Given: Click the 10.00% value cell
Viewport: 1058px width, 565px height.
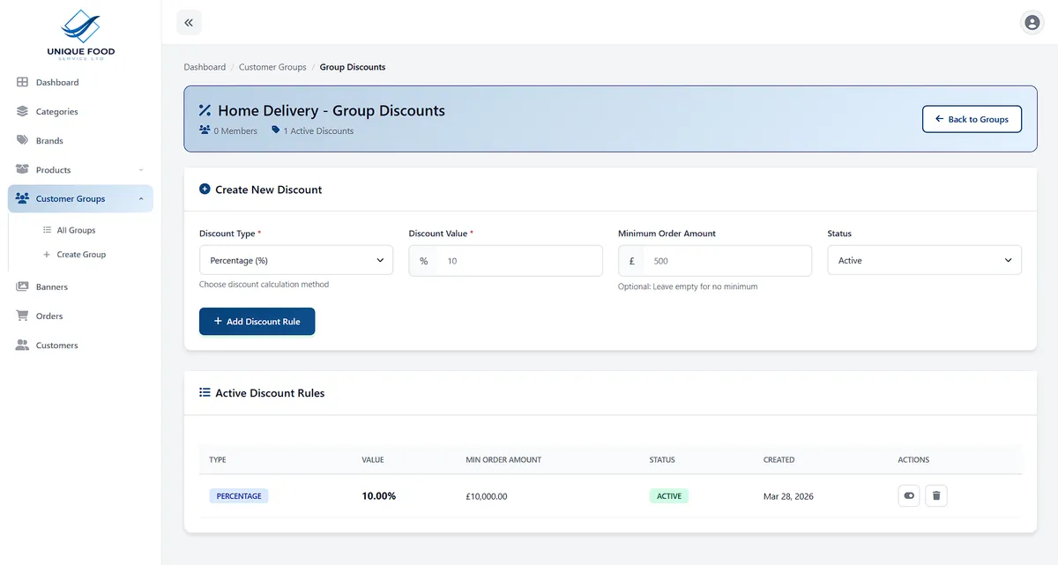Looking at the screenshot, I should 379,495.
